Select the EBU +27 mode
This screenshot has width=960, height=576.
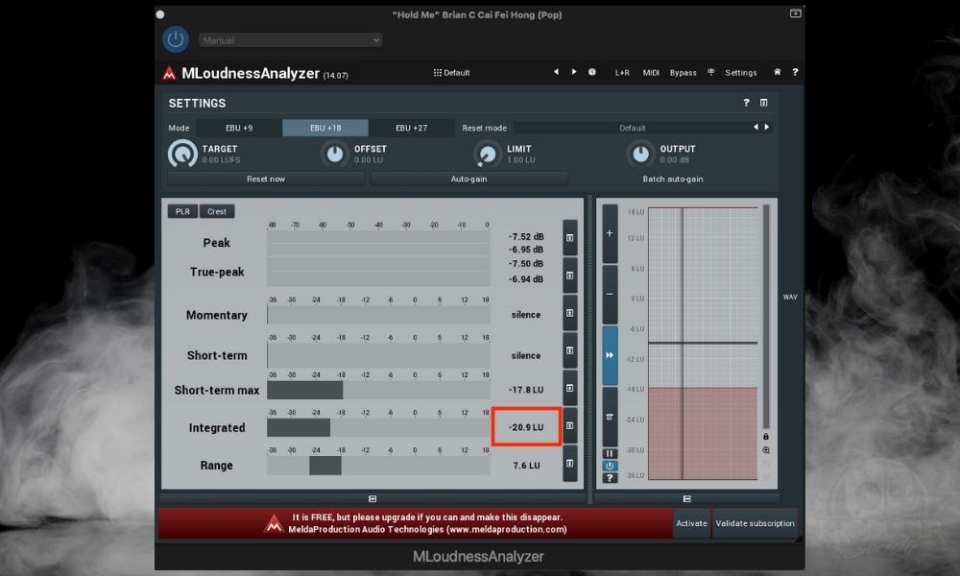412,128
